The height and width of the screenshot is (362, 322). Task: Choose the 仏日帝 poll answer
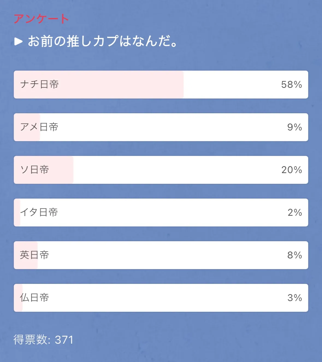point(34,298)
